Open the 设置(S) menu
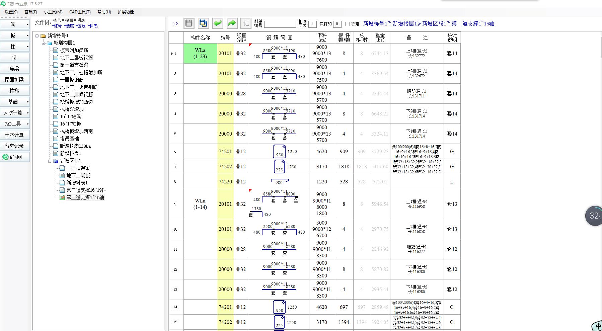The width and height of the screenshot is (602, 331). [11, 12]
